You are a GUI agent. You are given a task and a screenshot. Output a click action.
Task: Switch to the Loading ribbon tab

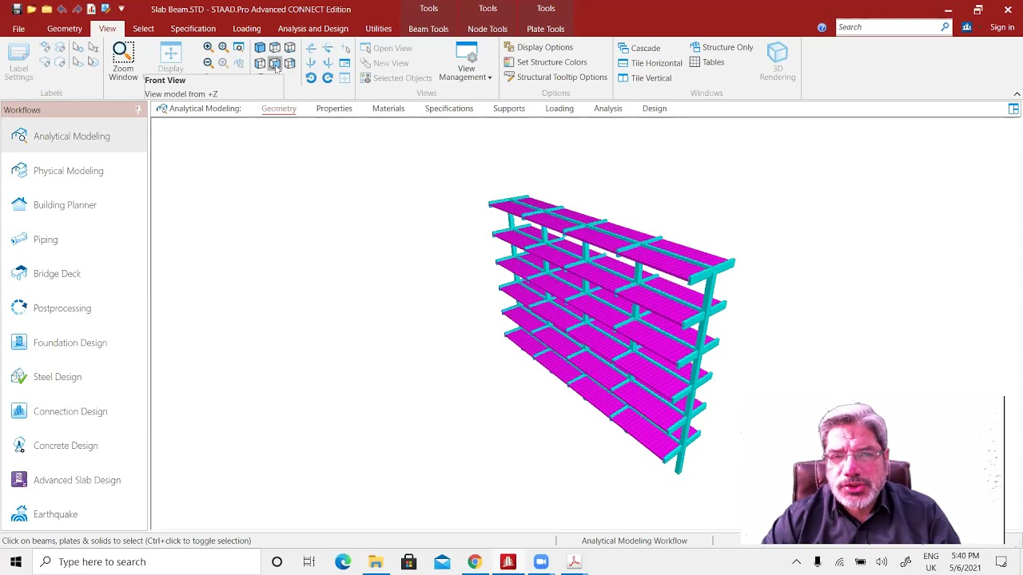tap(246, 29)
